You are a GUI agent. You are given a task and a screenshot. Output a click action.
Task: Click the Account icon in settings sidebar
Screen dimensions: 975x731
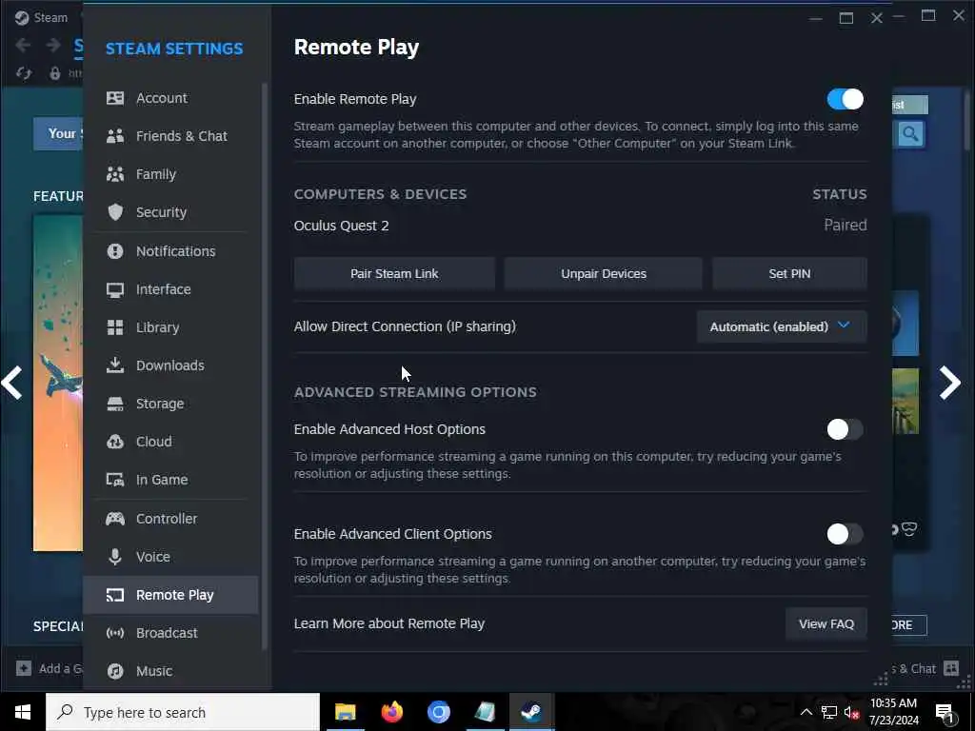[115, 98]
